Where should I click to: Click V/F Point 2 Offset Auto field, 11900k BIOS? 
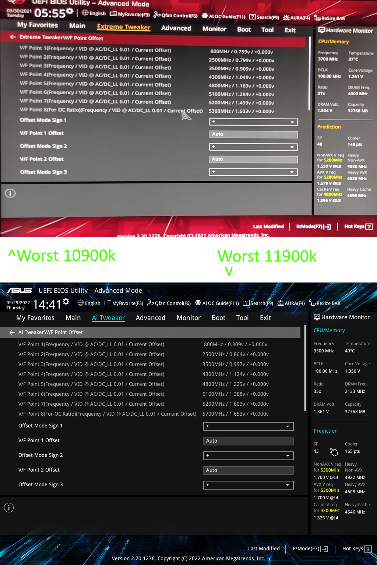(x=249, y=470)
